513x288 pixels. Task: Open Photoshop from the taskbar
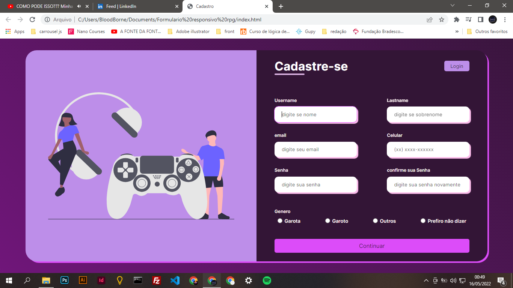pyautogui.click(x=64, y=280)
